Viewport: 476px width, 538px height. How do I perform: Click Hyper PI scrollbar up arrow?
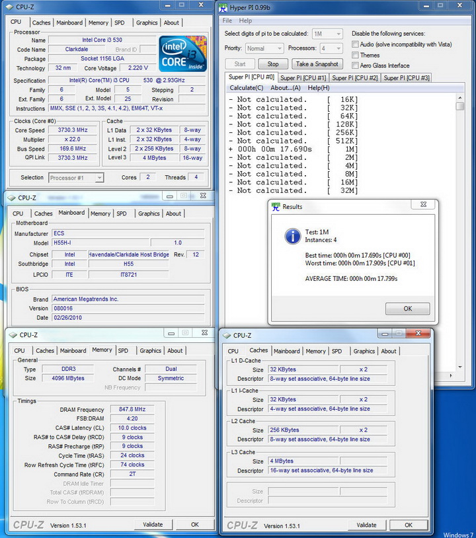(x=460, y=97)
